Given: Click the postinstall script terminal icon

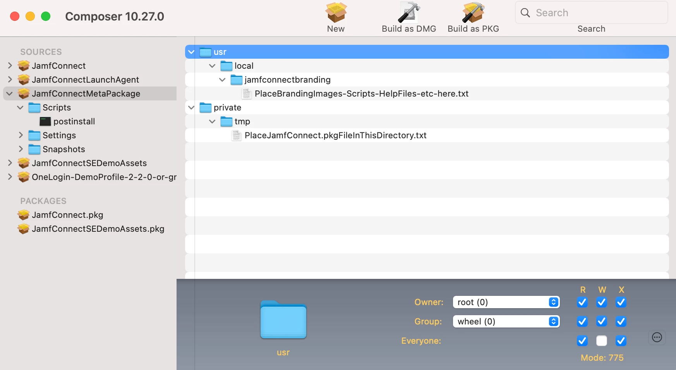Looking at the screenshot, I should tap(45, 121).
